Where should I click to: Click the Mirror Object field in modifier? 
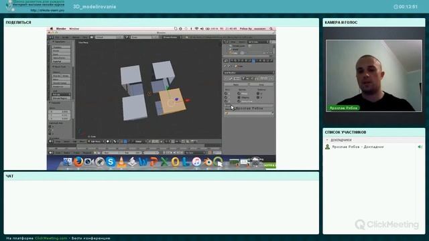point(249,113)
